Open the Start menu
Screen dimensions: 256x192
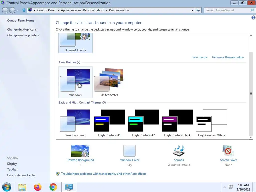tap(7, 187)
